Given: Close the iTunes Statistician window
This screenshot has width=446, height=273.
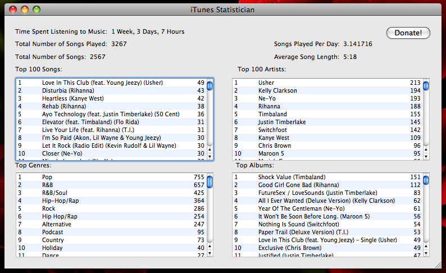Looking at the screenshot, I should click(x=13, y=10).
